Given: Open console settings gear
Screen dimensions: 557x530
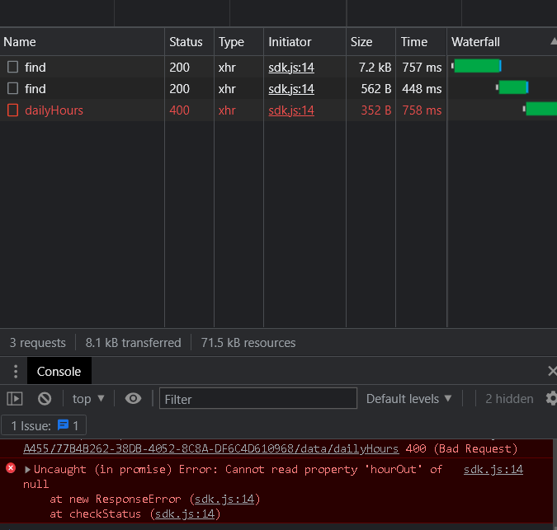Looking at the screenshot, I should [x=551, y=398].
